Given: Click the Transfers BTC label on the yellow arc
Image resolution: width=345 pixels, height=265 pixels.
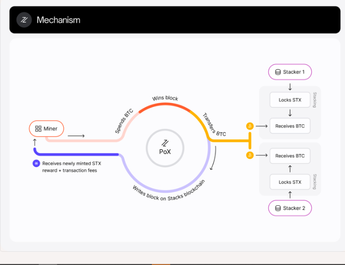Looking at the screenshot, I should [x=214, y=125].
